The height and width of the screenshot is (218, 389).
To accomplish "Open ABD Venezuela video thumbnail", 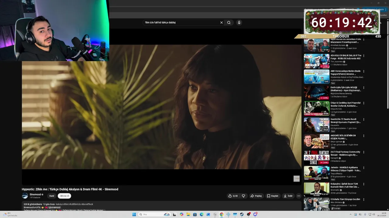I will pos(316,77).
